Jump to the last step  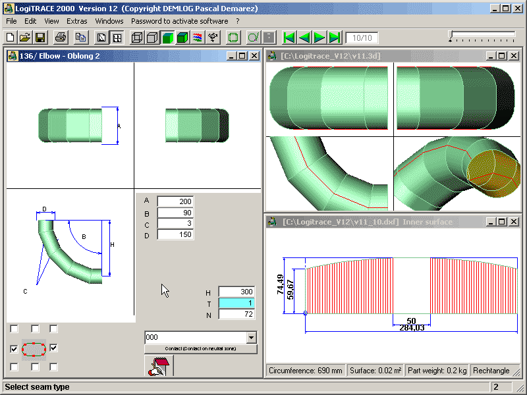tap(335, 38)
